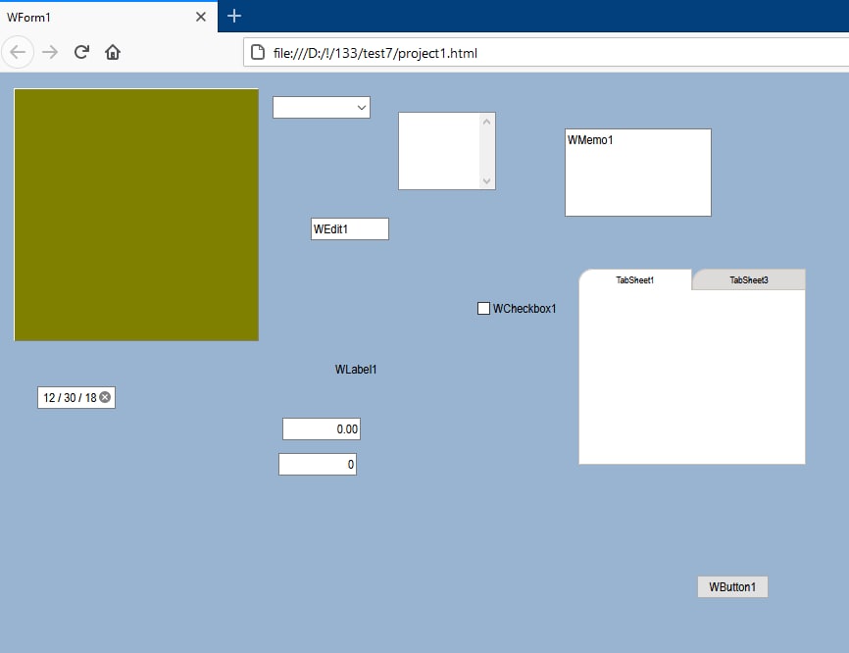The width and height of the screenshot is (849, 653).
Task: Go back using the browser back arrow
Action: [18, 52]
